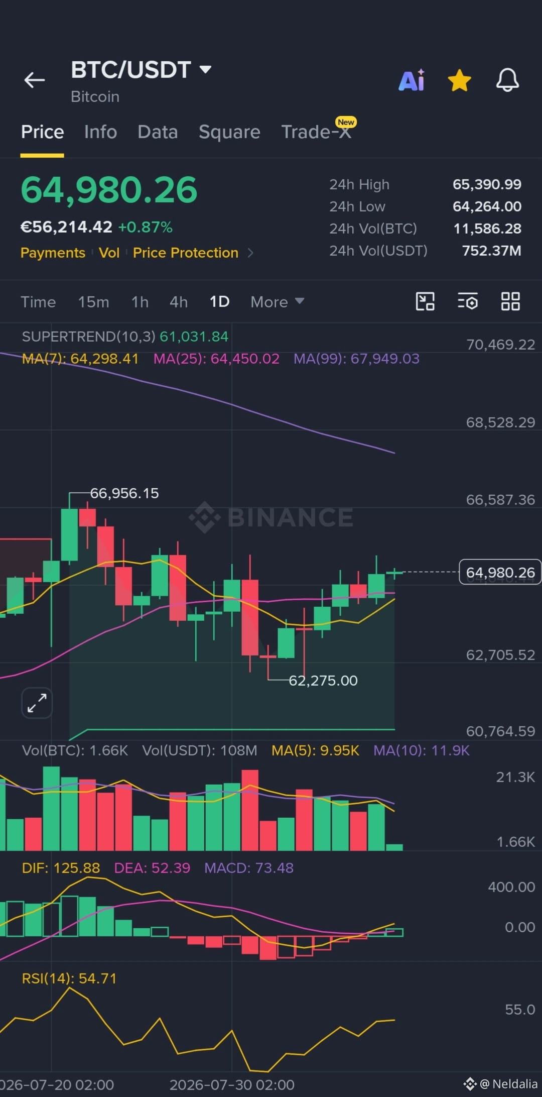Expand the Price Protection chevron

pos(250,253)
